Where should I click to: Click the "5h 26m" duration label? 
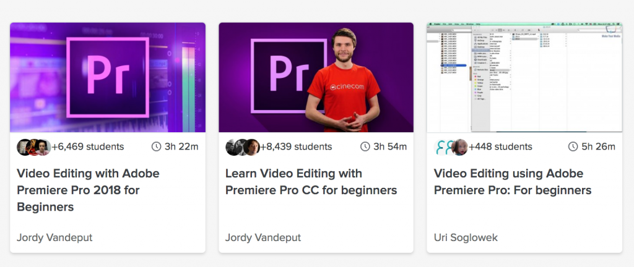599,146
